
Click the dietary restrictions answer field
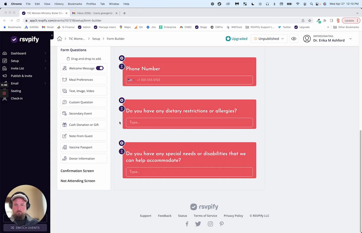tap(189, 123)
